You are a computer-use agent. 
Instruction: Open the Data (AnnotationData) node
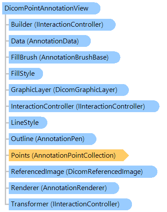[x=50, y=41]
